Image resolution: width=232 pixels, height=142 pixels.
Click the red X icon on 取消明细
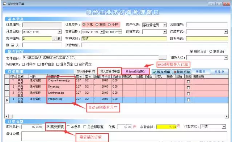175,72
